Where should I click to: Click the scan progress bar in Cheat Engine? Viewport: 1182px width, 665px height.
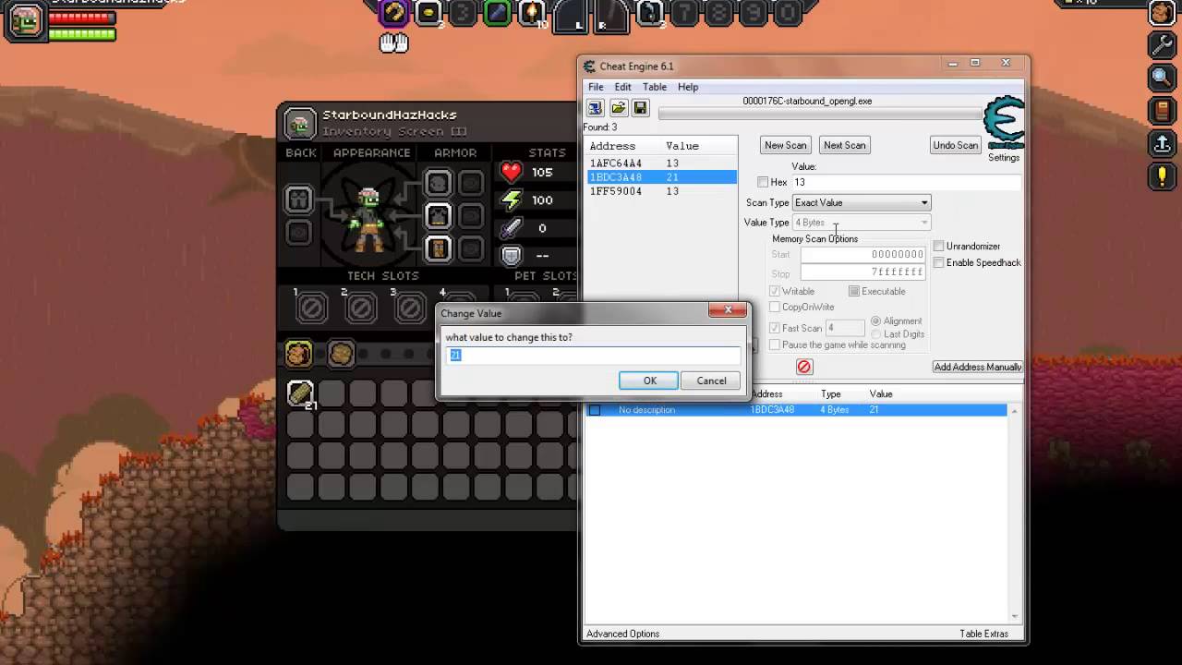point(820,115)
